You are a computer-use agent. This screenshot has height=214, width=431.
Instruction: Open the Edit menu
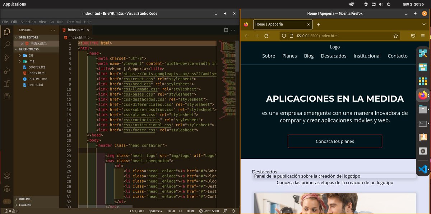14,22
